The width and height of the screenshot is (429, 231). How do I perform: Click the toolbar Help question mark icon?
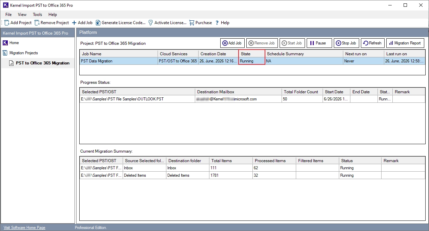tap(217, 23)
